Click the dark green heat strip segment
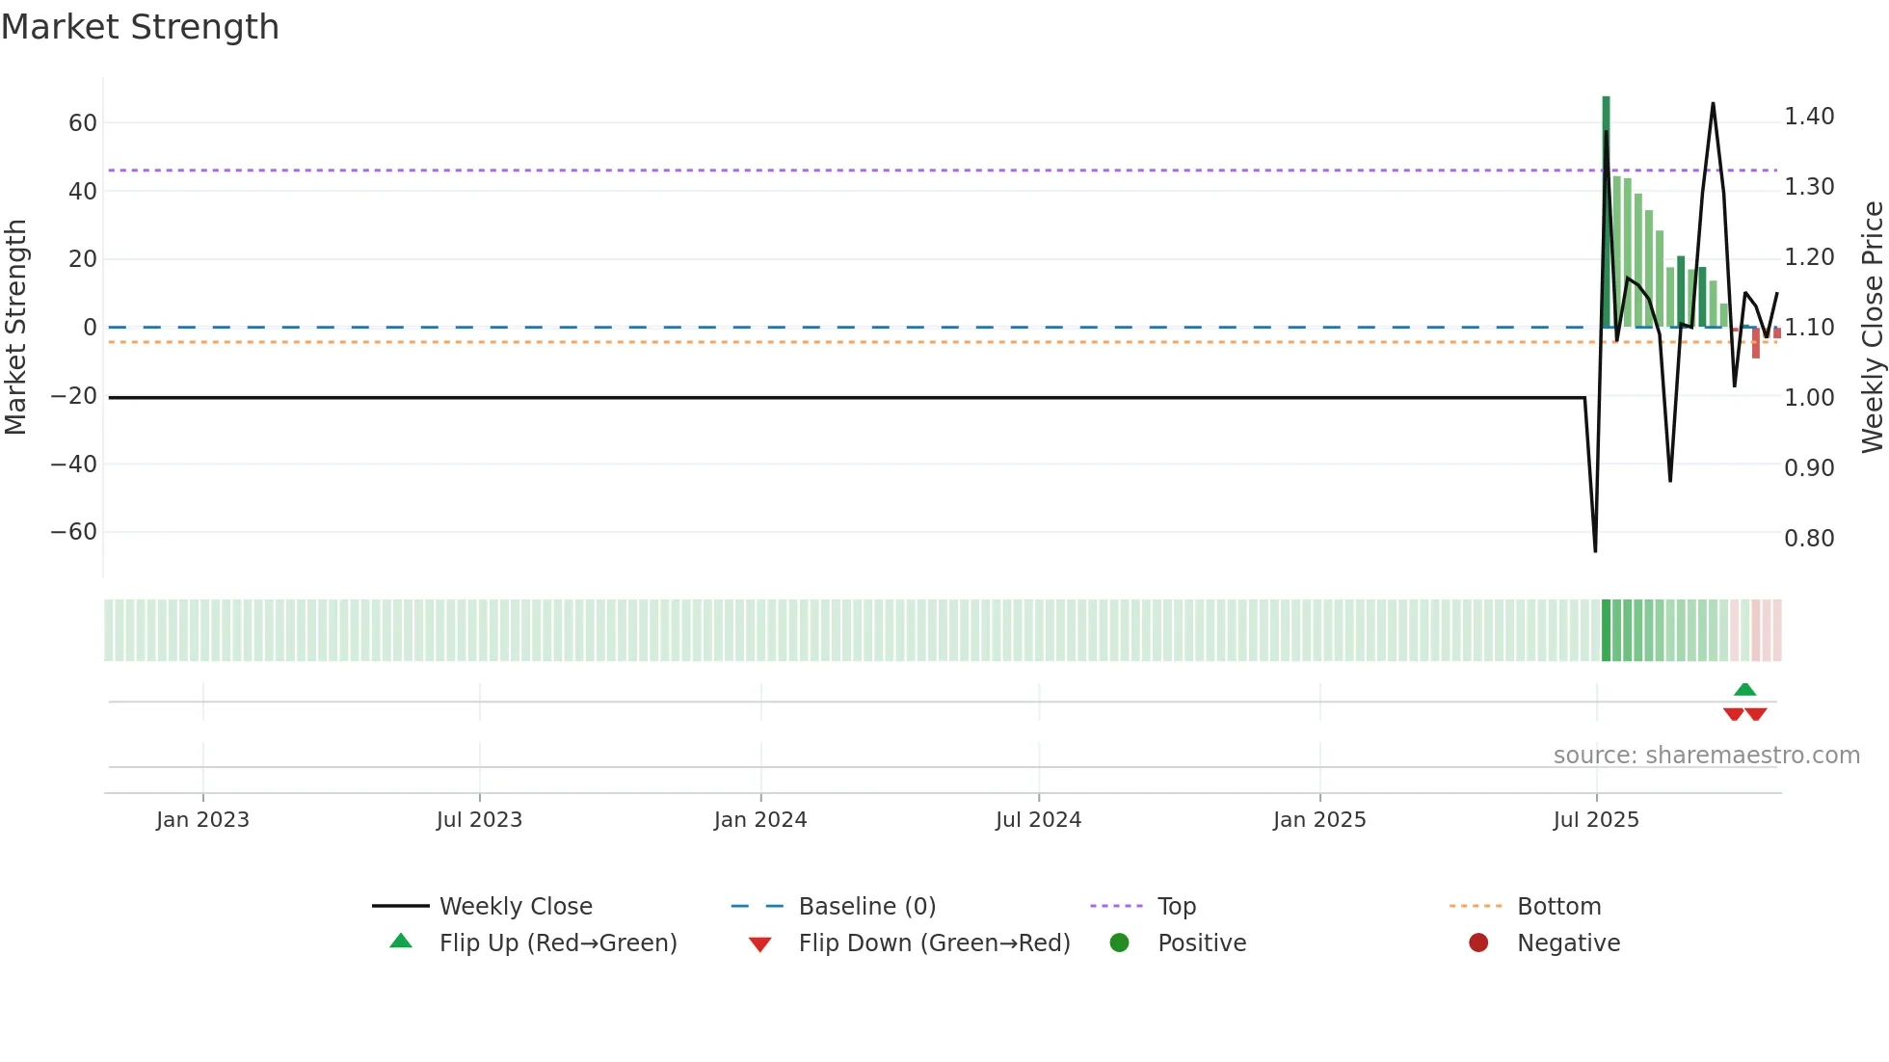The height and width of the screenshot is (1062, 1889). [x=1607, y=630]
